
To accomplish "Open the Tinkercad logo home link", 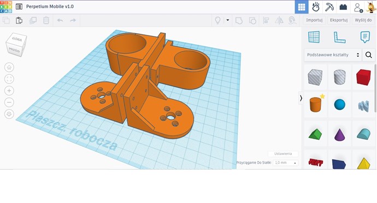I will (x=6, y=7).
